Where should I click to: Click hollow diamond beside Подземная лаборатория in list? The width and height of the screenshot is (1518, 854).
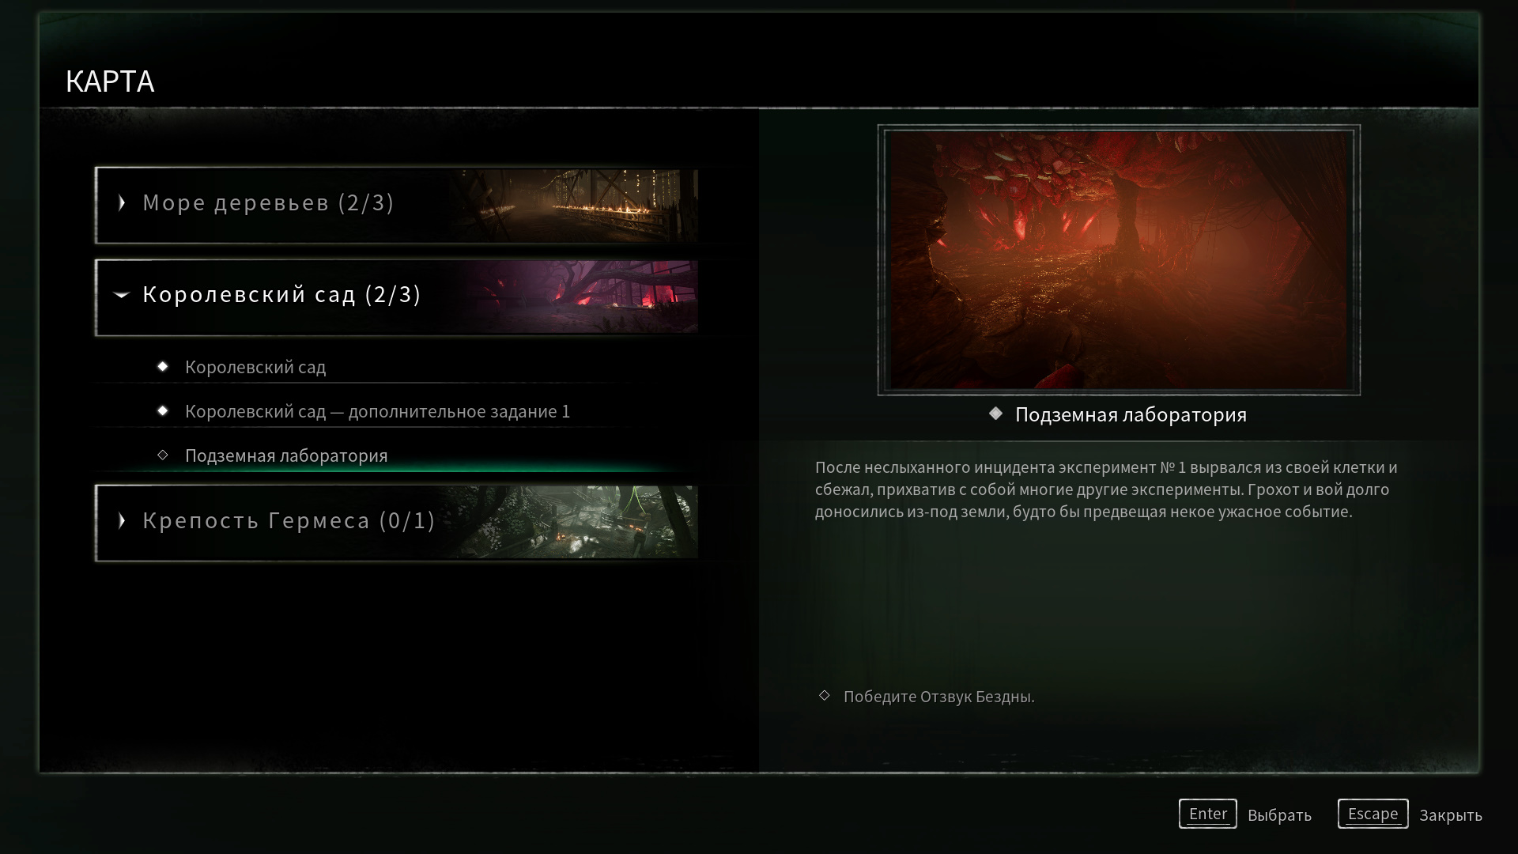pyautogui.click(x=163, y=455)
